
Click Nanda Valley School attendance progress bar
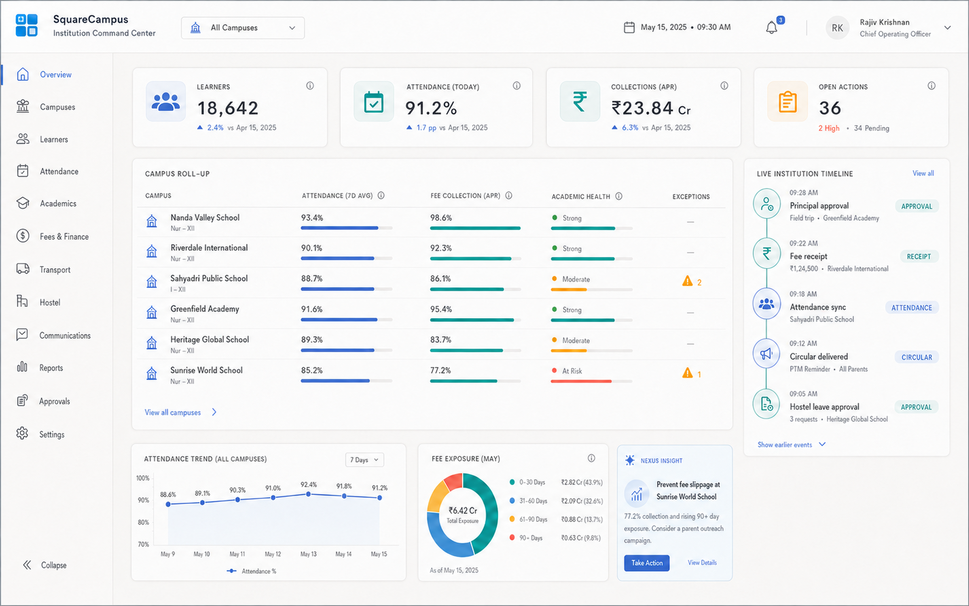coord(346,228)
